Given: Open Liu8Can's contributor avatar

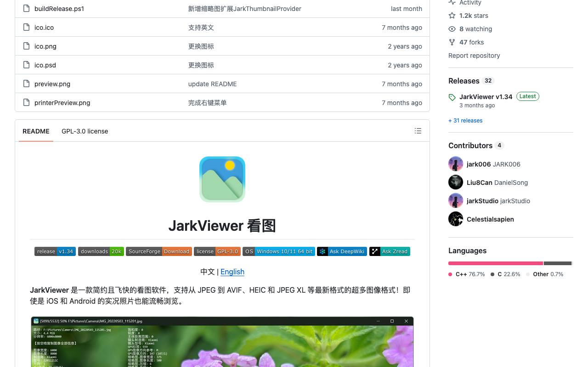Looking at the screenshot, I should click(456, 182).
